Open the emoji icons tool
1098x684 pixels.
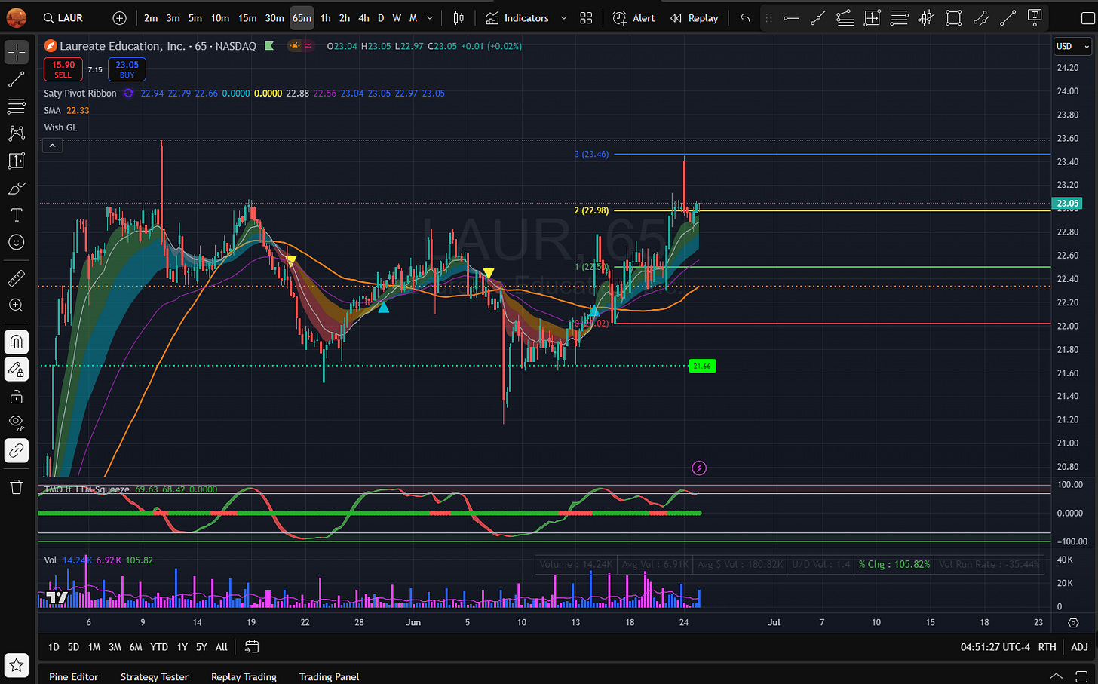tap(17, 242)
